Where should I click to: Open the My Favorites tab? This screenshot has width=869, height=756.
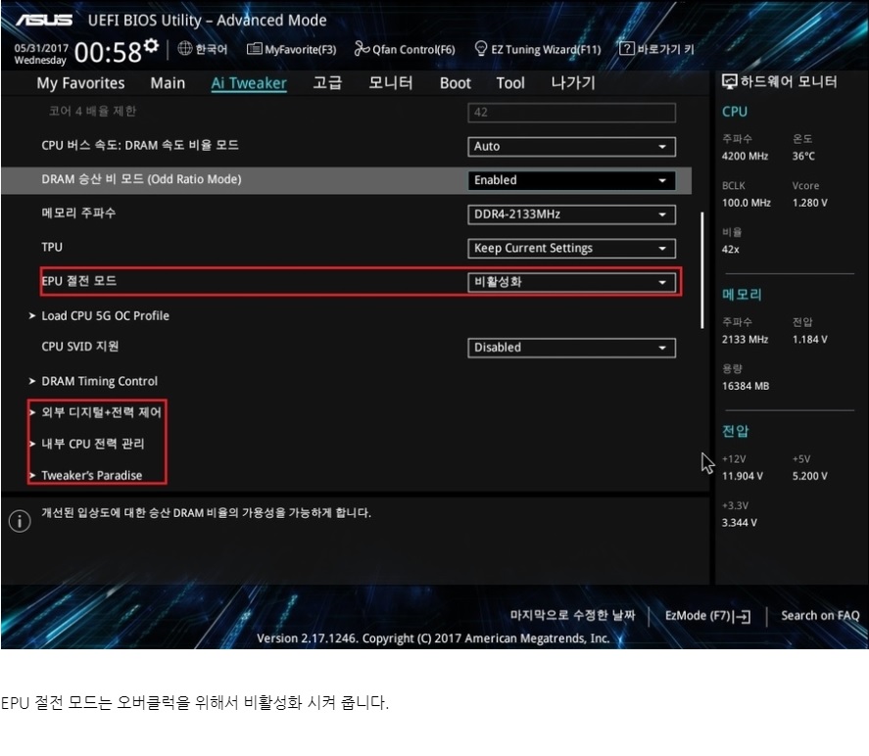point(81,83)
